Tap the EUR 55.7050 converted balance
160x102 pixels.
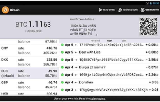(x=33, y=31)
